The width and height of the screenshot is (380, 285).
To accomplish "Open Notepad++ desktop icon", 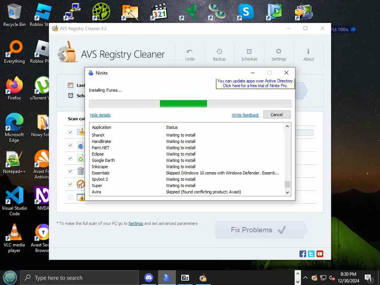I will pos(14,163).
